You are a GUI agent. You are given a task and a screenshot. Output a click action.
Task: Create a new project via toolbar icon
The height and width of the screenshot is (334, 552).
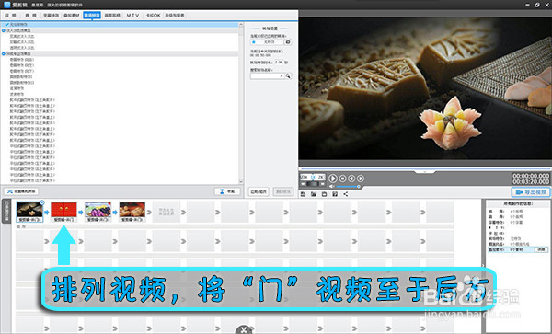click(x=303, y=194)
